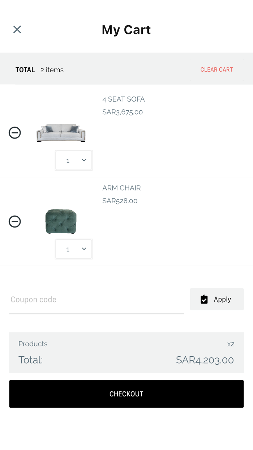Remove the 4 Seat Sofa from cart
Viewport: 253px width, 450px height.
(15, 133)
